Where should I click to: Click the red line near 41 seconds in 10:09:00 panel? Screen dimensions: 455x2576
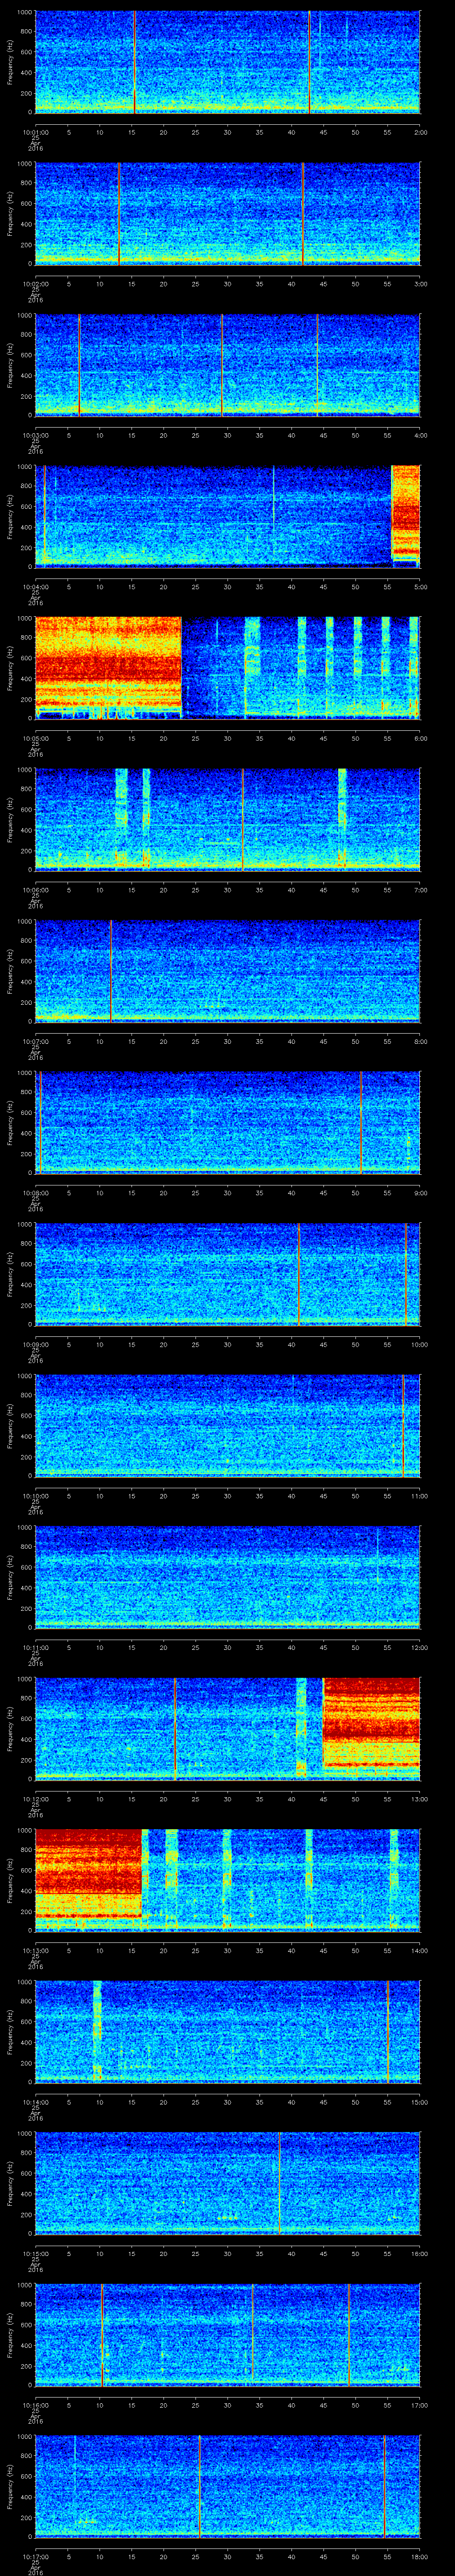(298, 1274)
